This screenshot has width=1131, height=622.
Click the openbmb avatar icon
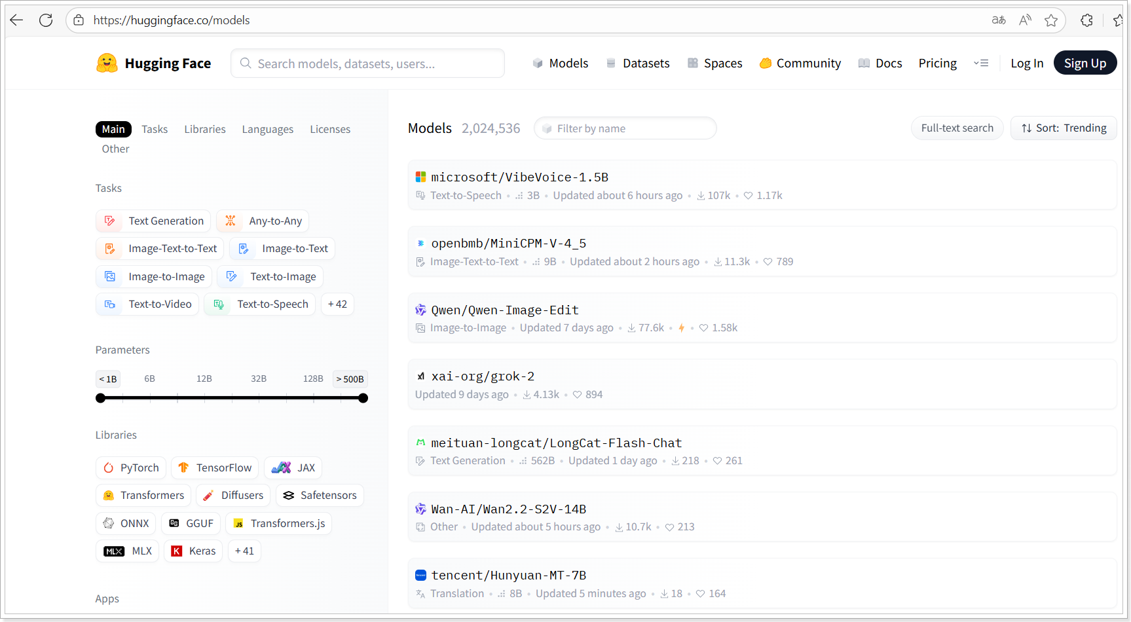[x=421, y=243]
